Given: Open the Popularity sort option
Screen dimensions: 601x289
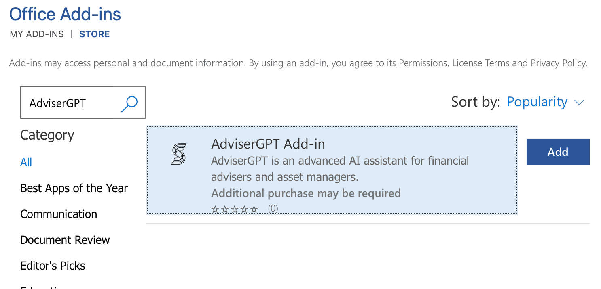Looking at the screenshot, I should pos(537,102).
